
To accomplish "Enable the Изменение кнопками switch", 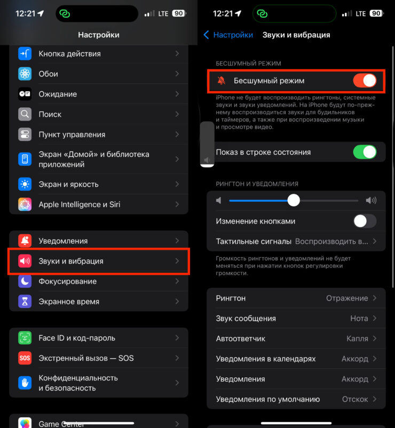I will (365, 221).
